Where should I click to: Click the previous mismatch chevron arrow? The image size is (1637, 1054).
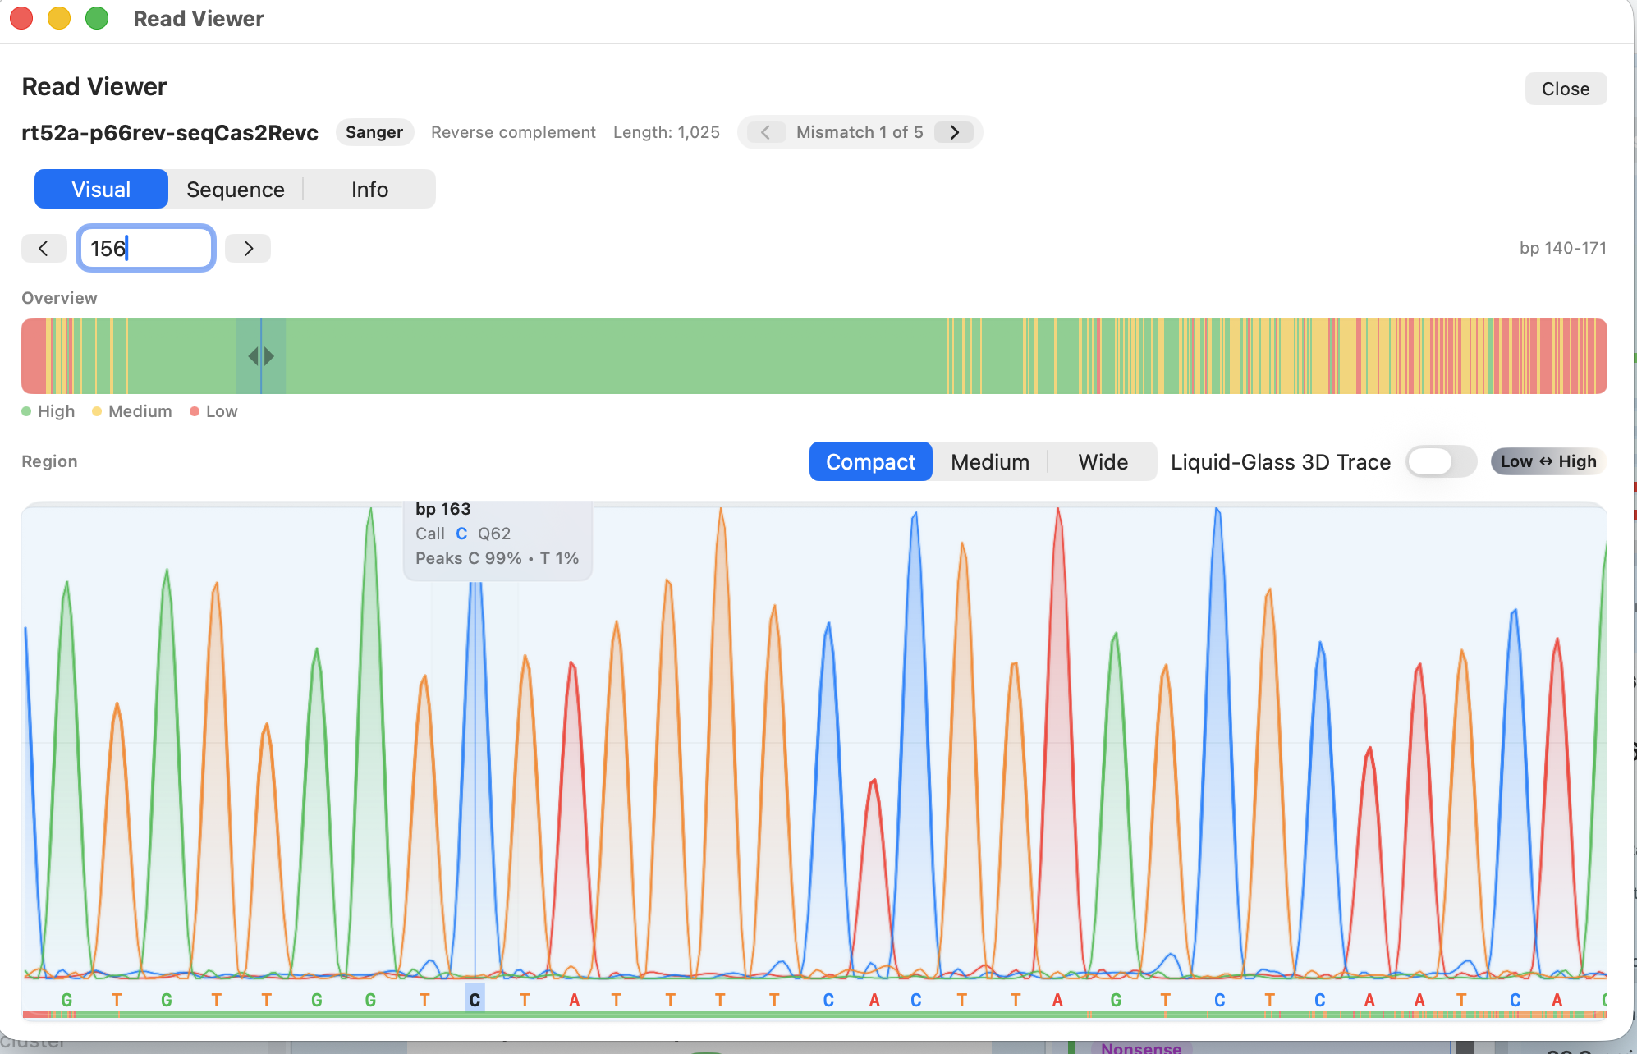tap(766, 132)
